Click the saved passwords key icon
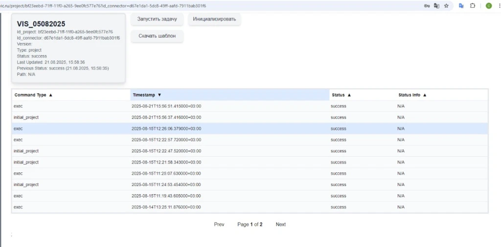This screenshot has height=247, width=501. [427, 6]
